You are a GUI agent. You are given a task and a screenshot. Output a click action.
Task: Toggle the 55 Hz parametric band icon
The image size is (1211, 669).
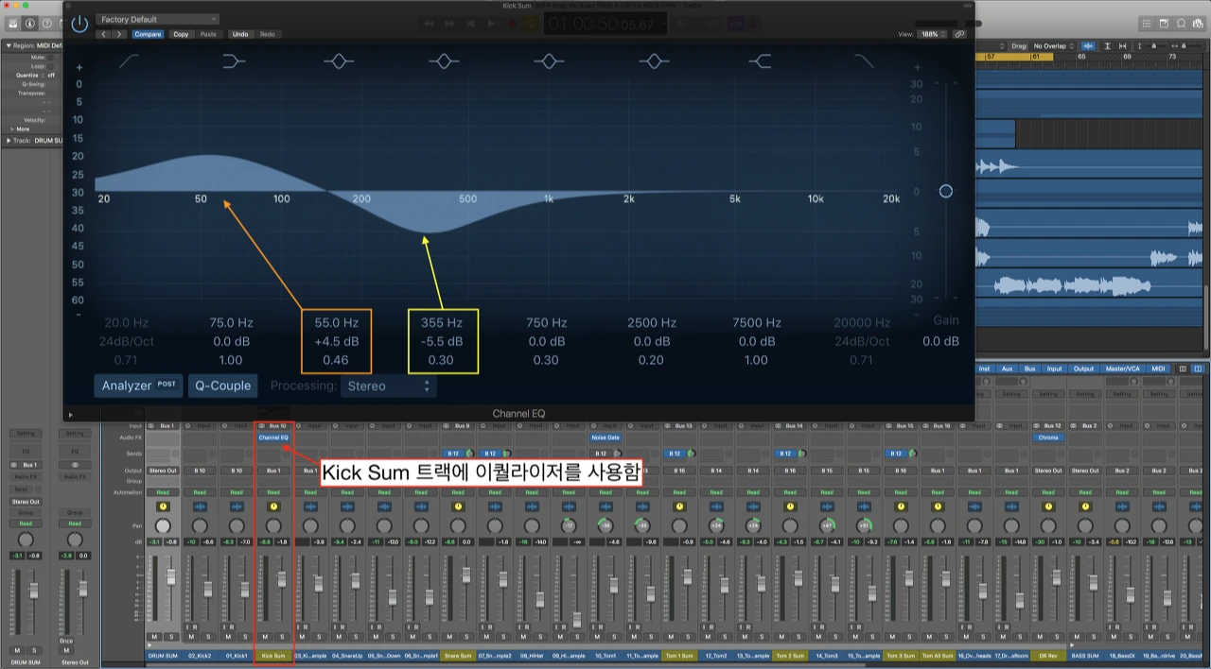click(339, 61)
